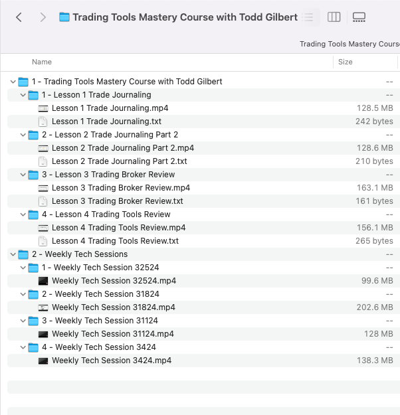
Task: Click the 156.1 MB size value
Action: pyautogui.click(x=375, y=228)
